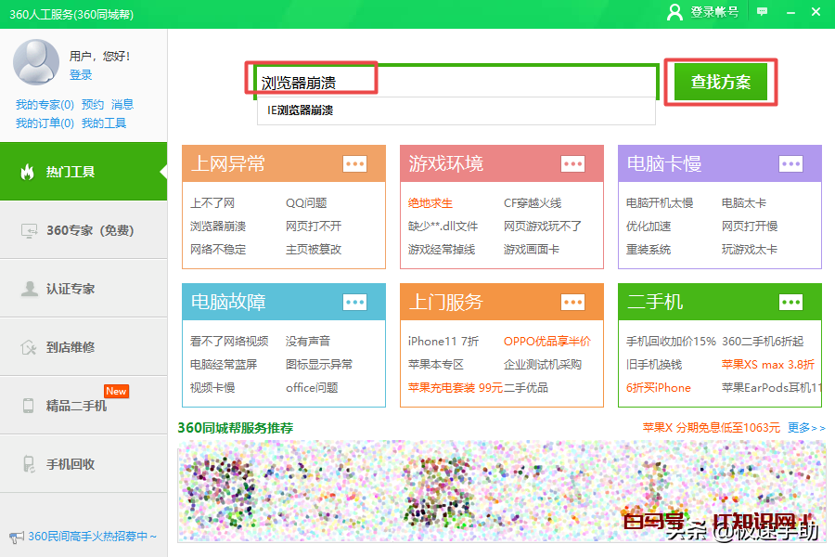Select IE浏览器崩溃 search suggestion
835x557 pixels.
300,110
